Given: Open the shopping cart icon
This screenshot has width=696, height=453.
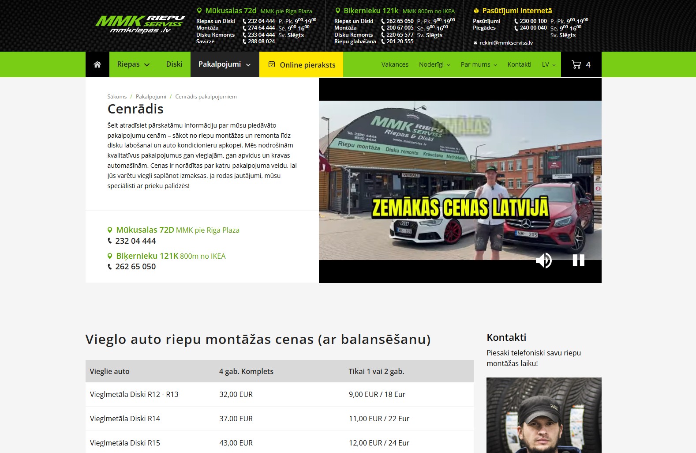Looking at the screenshot, I should point(576,64).
